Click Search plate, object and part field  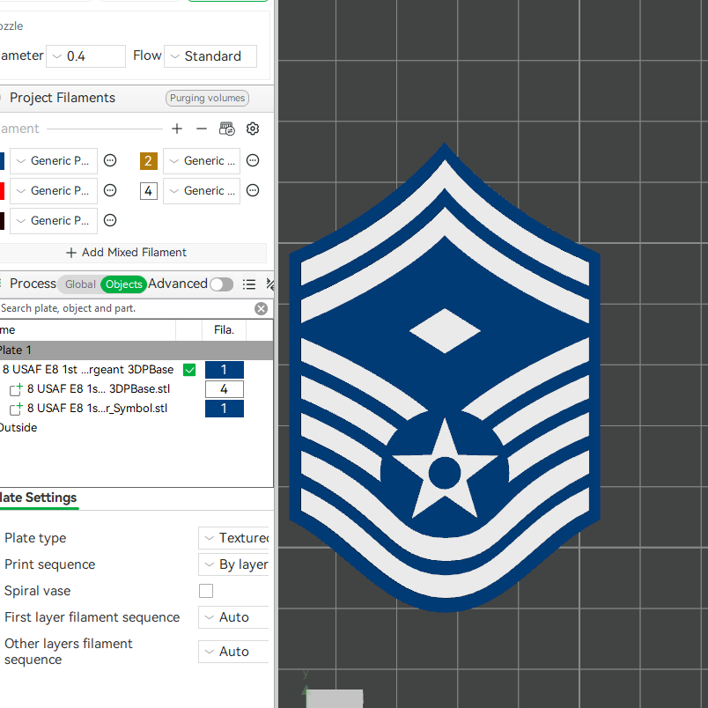click(126, 308)
